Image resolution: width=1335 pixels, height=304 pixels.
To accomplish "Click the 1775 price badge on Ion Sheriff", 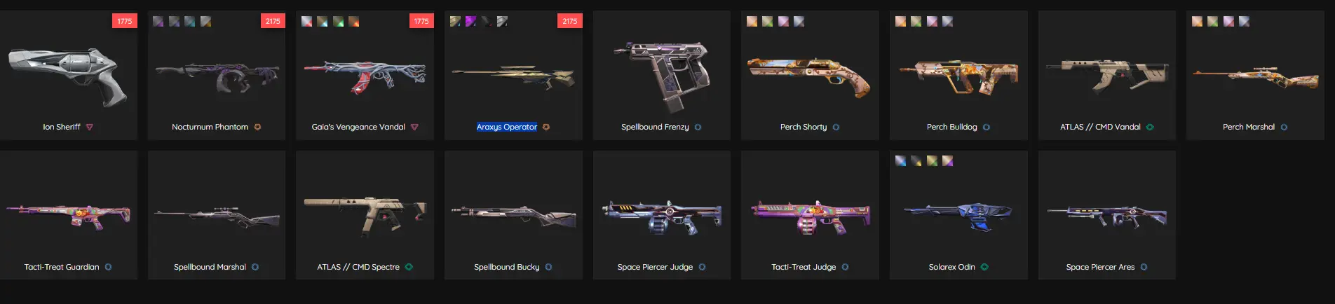I will pyautogui.click(x=125, y=21).
